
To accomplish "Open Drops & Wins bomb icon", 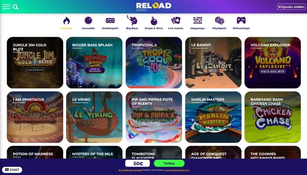I will (x=154, y=21).
